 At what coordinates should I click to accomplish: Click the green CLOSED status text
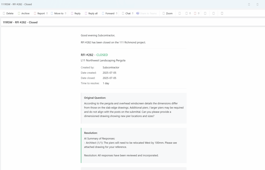pos(102,55)
